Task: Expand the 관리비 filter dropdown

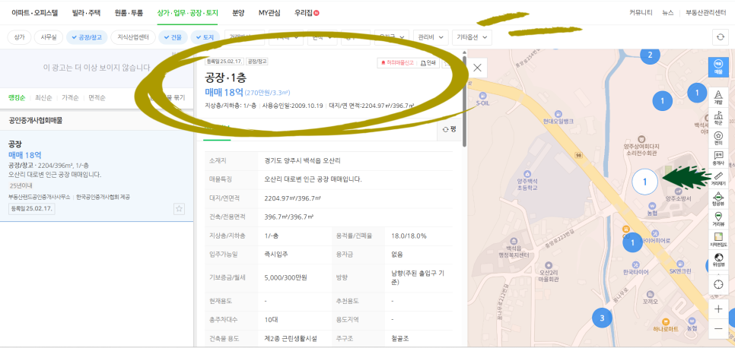Action: click(x=430, y=37)
